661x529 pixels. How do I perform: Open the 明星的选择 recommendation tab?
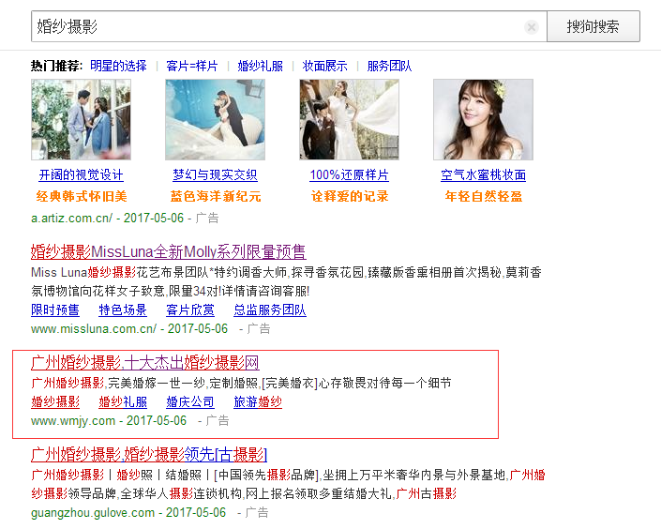pos(118,66)
